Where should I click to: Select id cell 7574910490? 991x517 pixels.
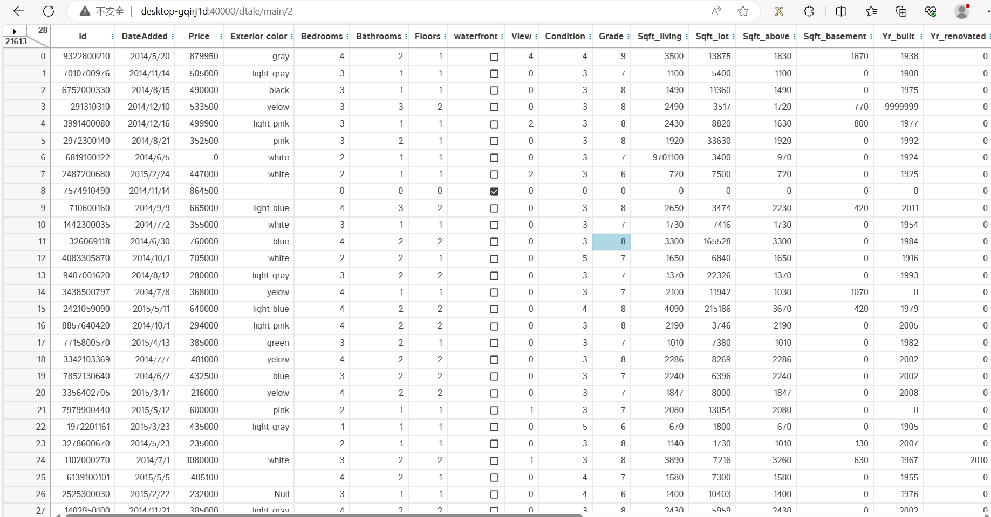pyautogui.click(x=83, y=191)
